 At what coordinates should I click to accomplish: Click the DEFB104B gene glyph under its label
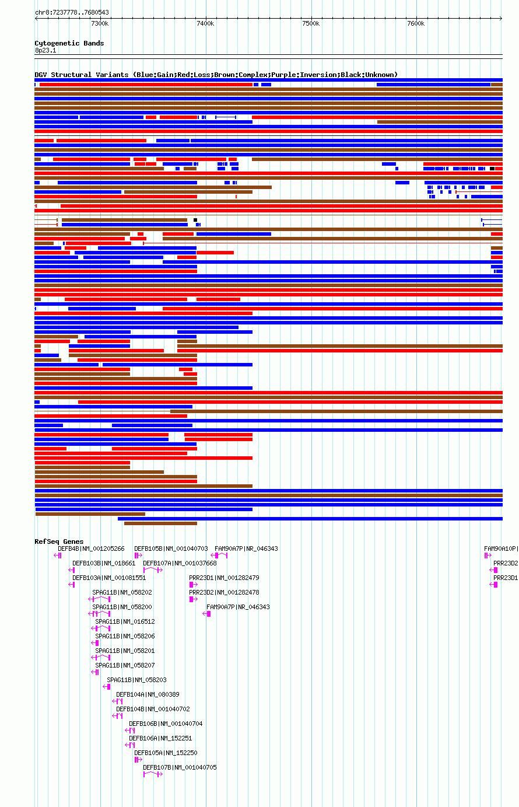pos(117,716)
